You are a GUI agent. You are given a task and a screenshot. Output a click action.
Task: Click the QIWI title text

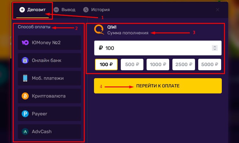pyautogui.click(x=112, y=27)
